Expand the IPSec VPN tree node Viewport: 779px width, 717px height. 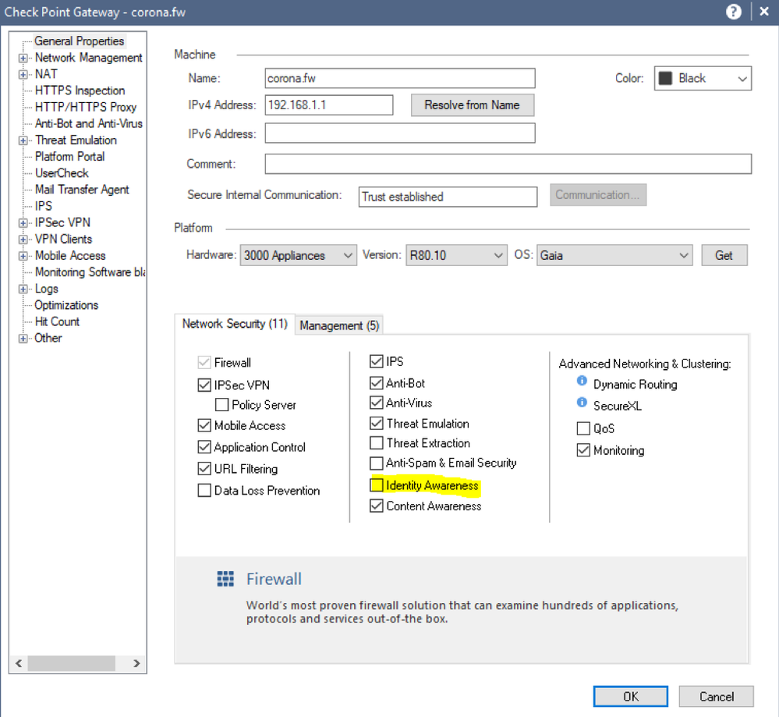tap(23, 223)
